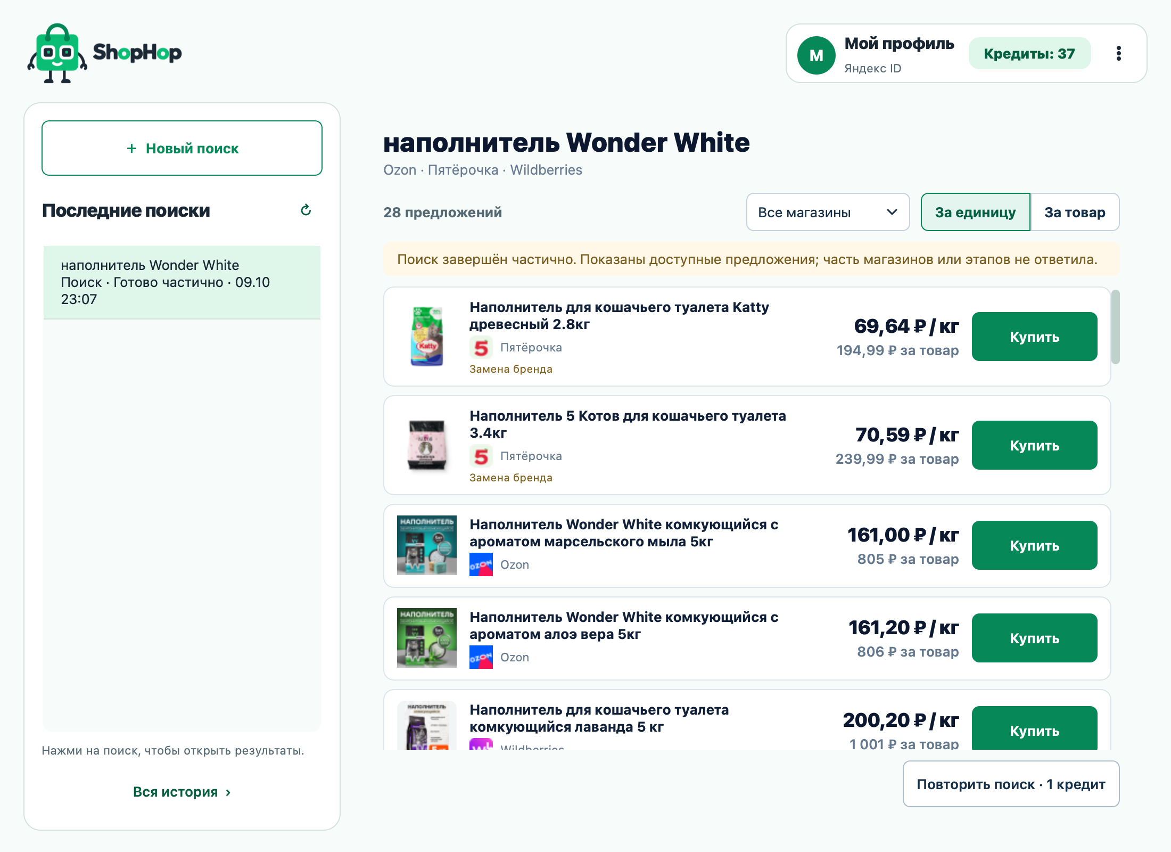Click the комкующийся лаванда 5 кг title
Image resolution: width=1171 pixels, height=852 pixels.
coord(599,718)
